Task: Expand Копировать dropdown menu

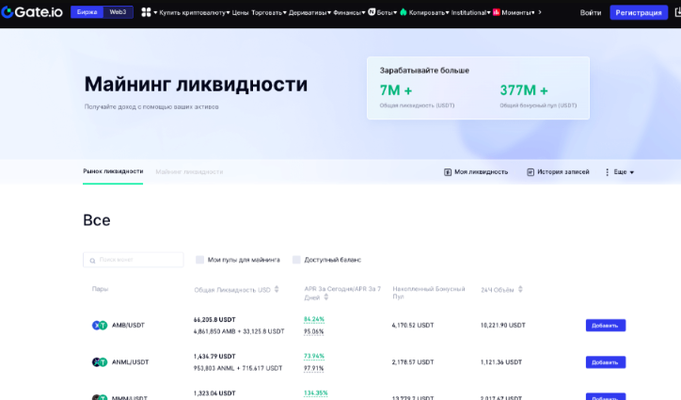Action: pos(429,12)
